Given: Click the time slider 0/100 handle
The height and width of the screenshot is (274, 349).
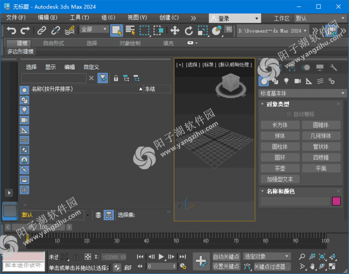Looking at the screenshot, I should point(39,227).
